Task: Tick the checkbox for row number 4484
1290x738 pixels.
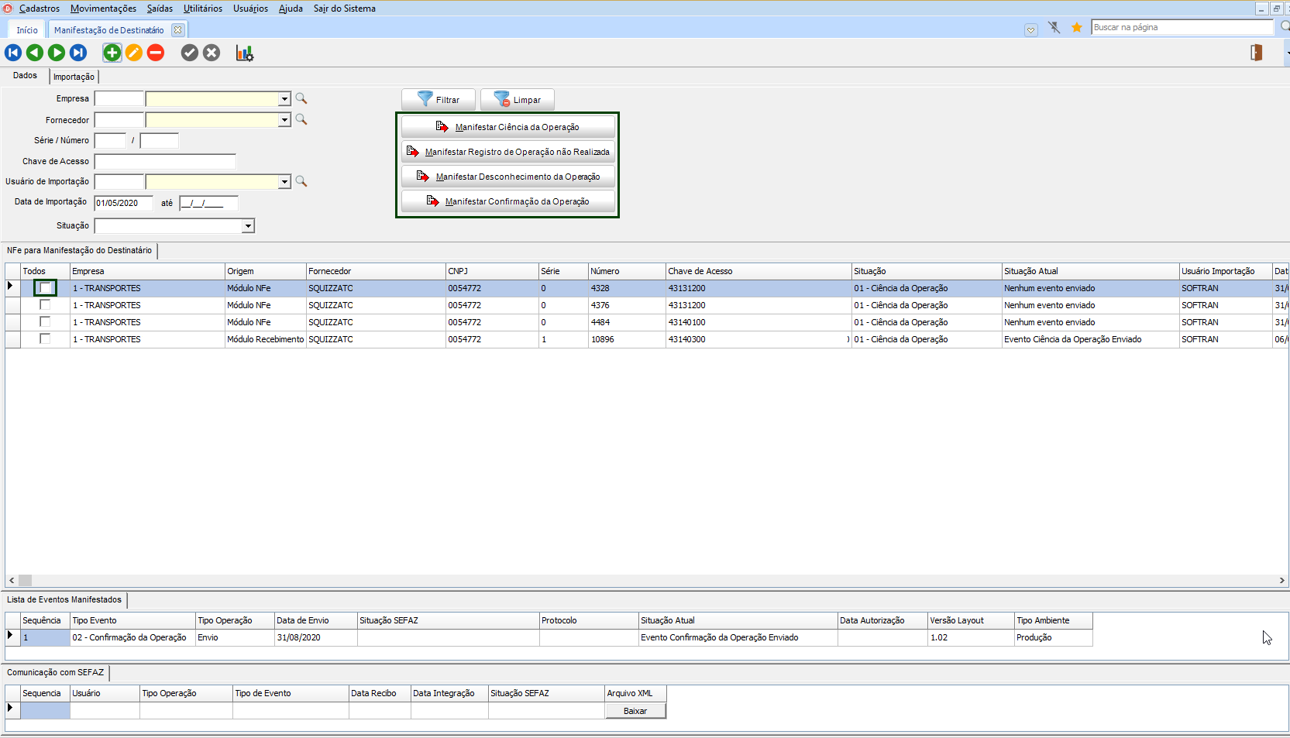Action: coord(45,322)
